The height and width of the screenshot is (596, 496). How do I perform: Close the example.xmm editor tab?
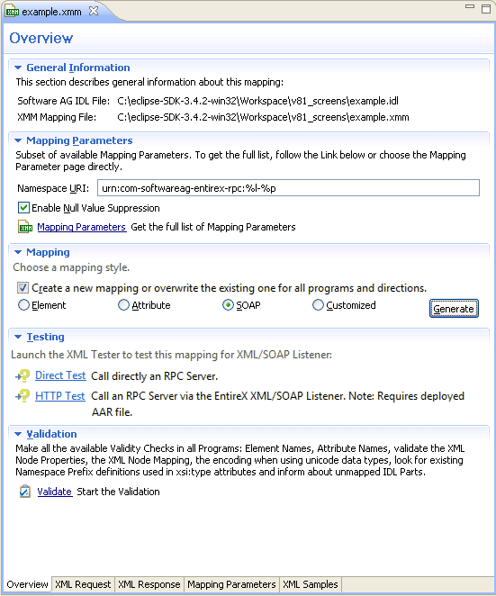94,12
